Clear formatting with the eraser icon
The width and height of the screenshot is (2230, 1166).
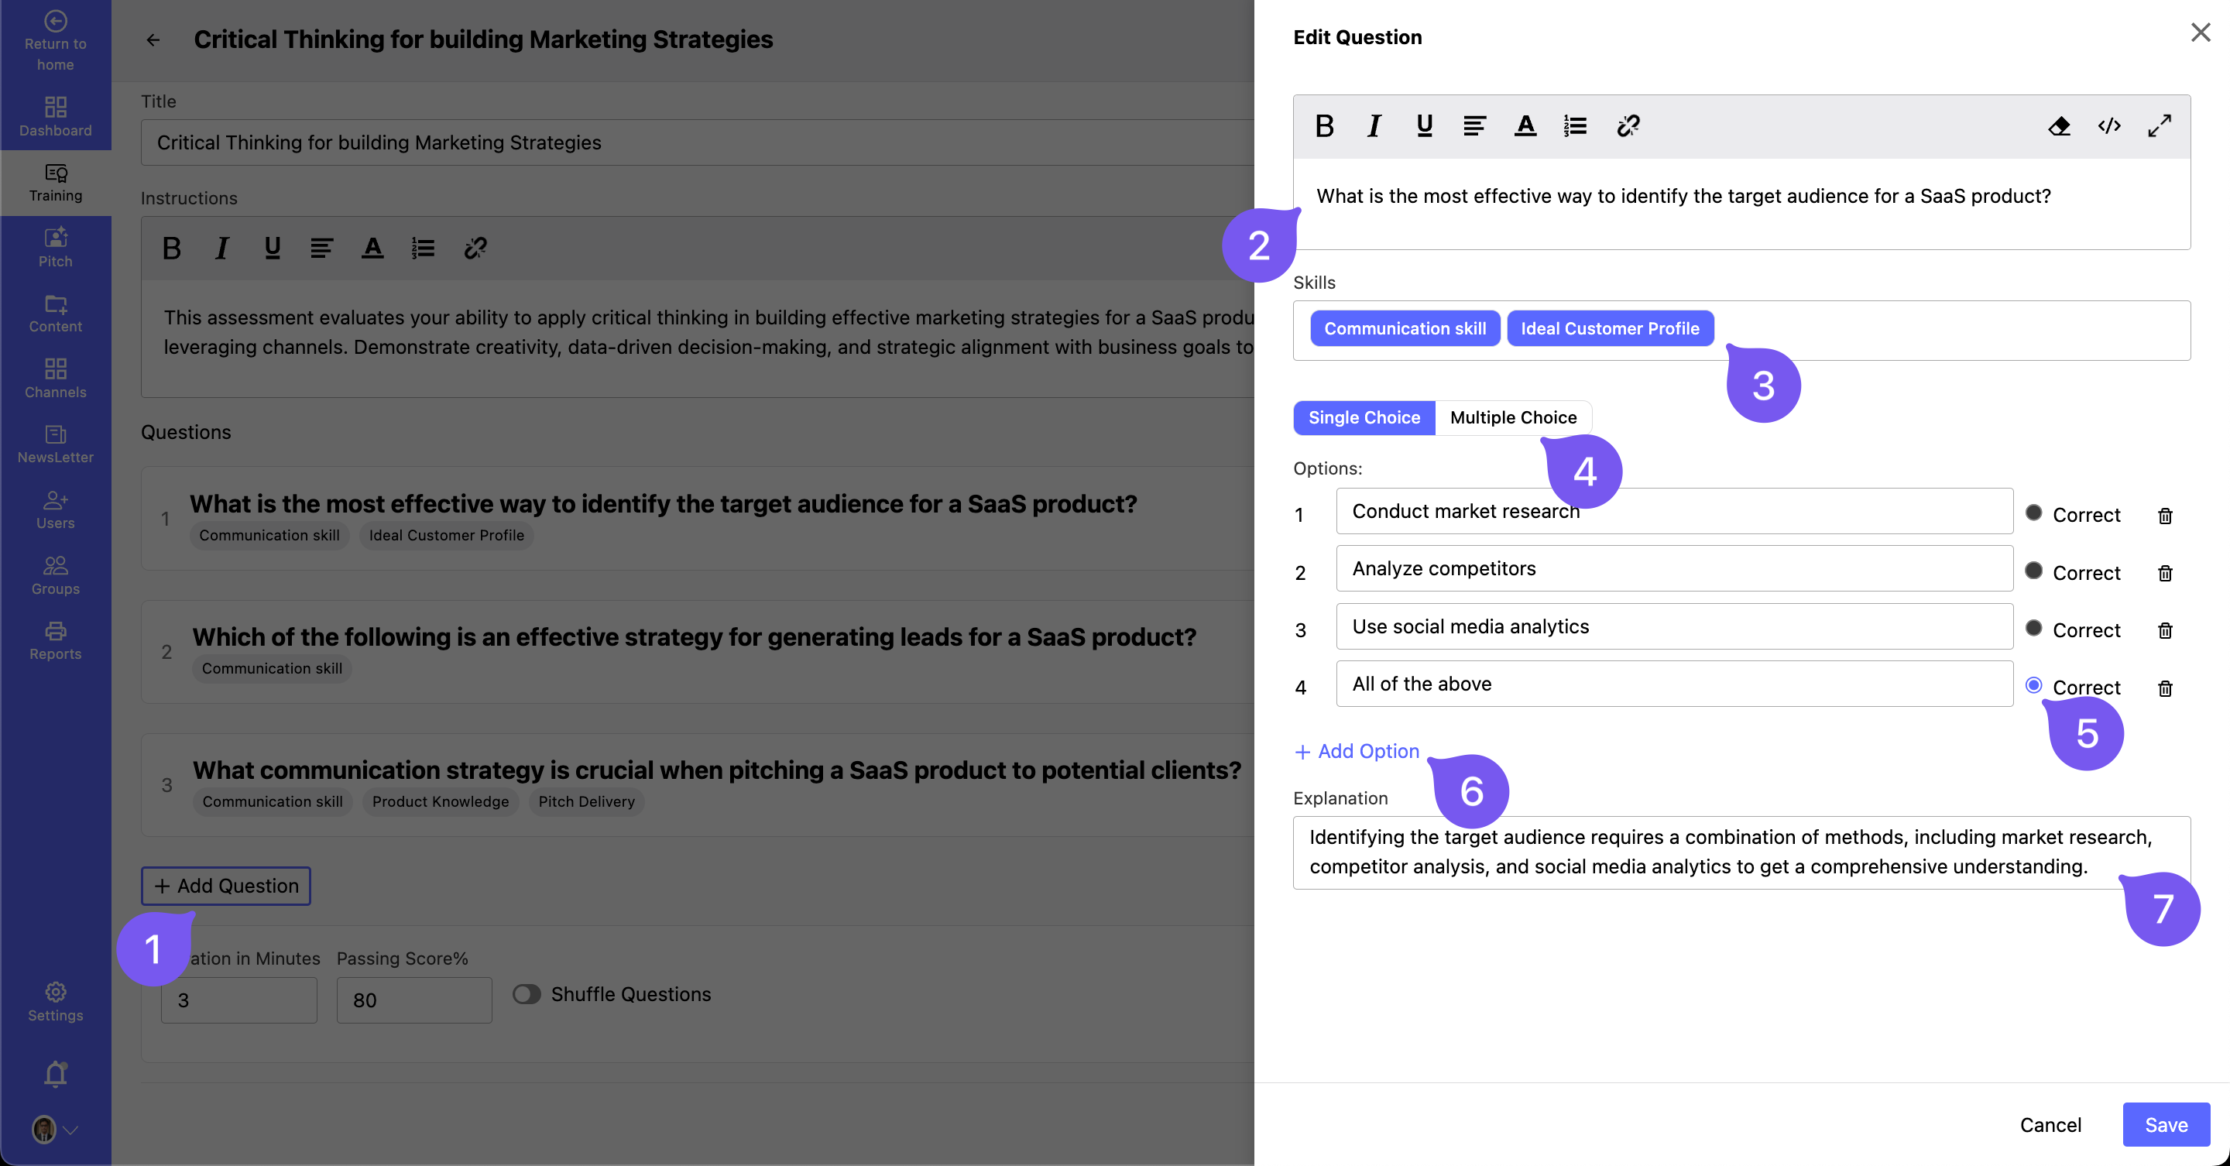point(2060,125)
